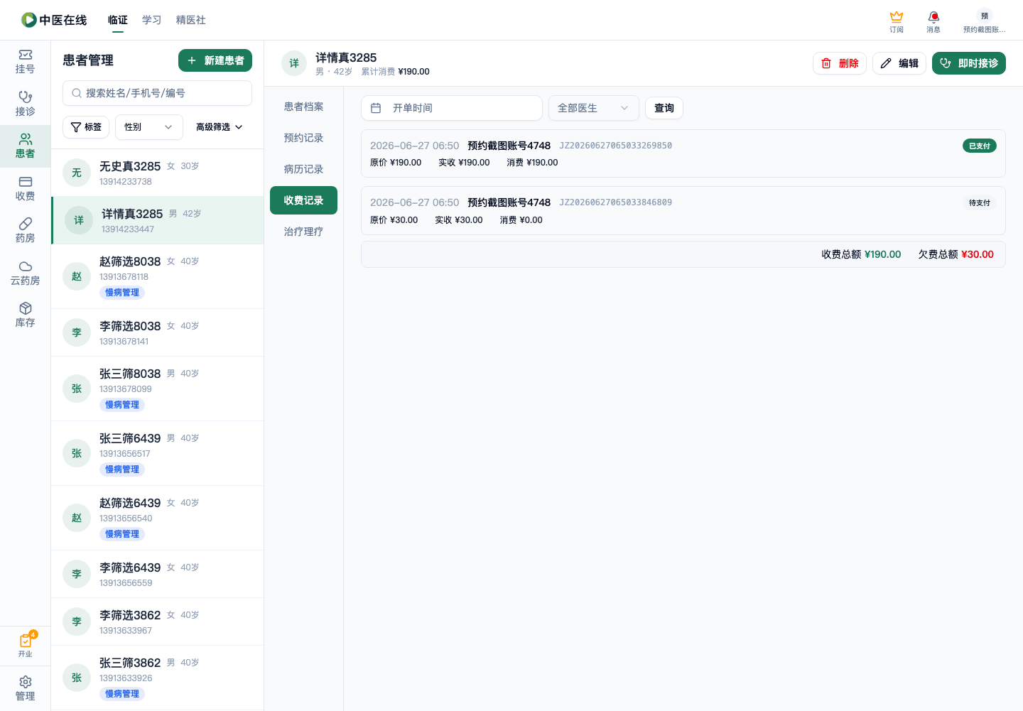Open the 管理 settings gear icon
Screen dimensions: 1023x711
tap(25, 688)
